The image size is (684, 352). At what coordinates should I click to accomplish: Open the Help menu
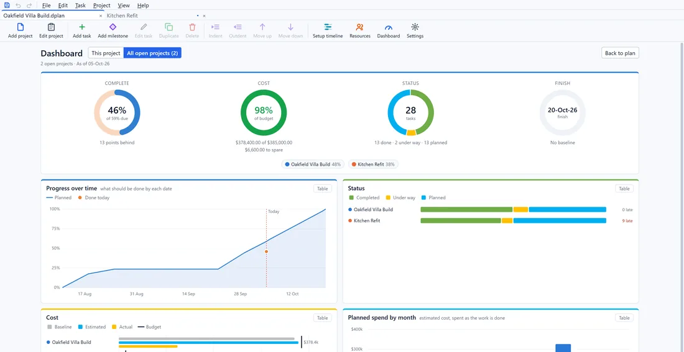tap(142, 6)
